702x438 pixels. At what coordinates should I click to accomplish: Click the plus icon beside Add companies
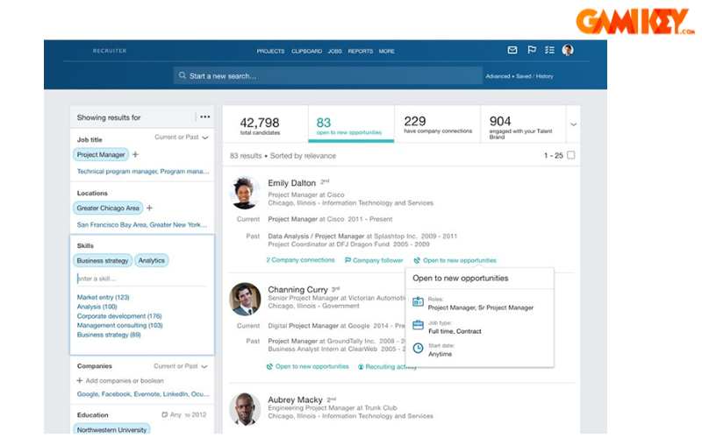tap(79, 380)
